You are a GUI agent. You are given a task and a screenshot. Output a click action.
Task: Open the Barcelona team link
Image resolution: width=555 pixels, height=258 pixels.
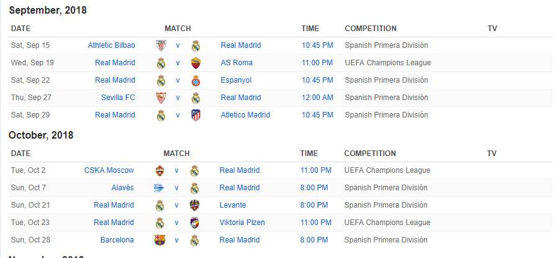(117, 240)
